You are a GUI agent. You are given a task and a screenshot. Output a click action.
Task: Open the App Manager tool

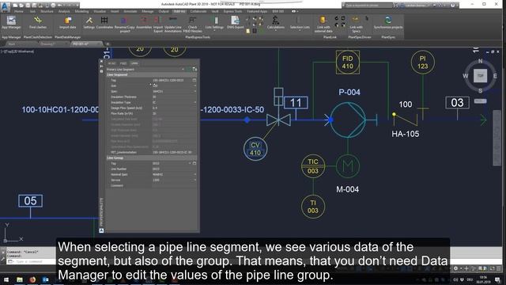tap(11, 23)
